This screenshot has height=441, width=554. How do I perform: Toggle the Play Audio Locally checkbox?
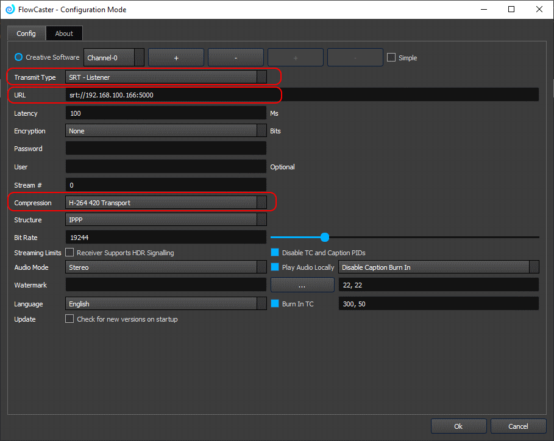tap(275, 267)
